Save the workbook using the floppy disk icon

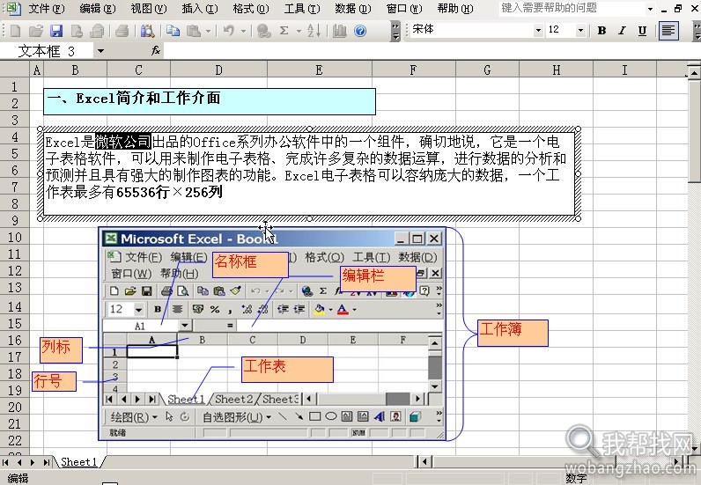(x=56, y=31)
